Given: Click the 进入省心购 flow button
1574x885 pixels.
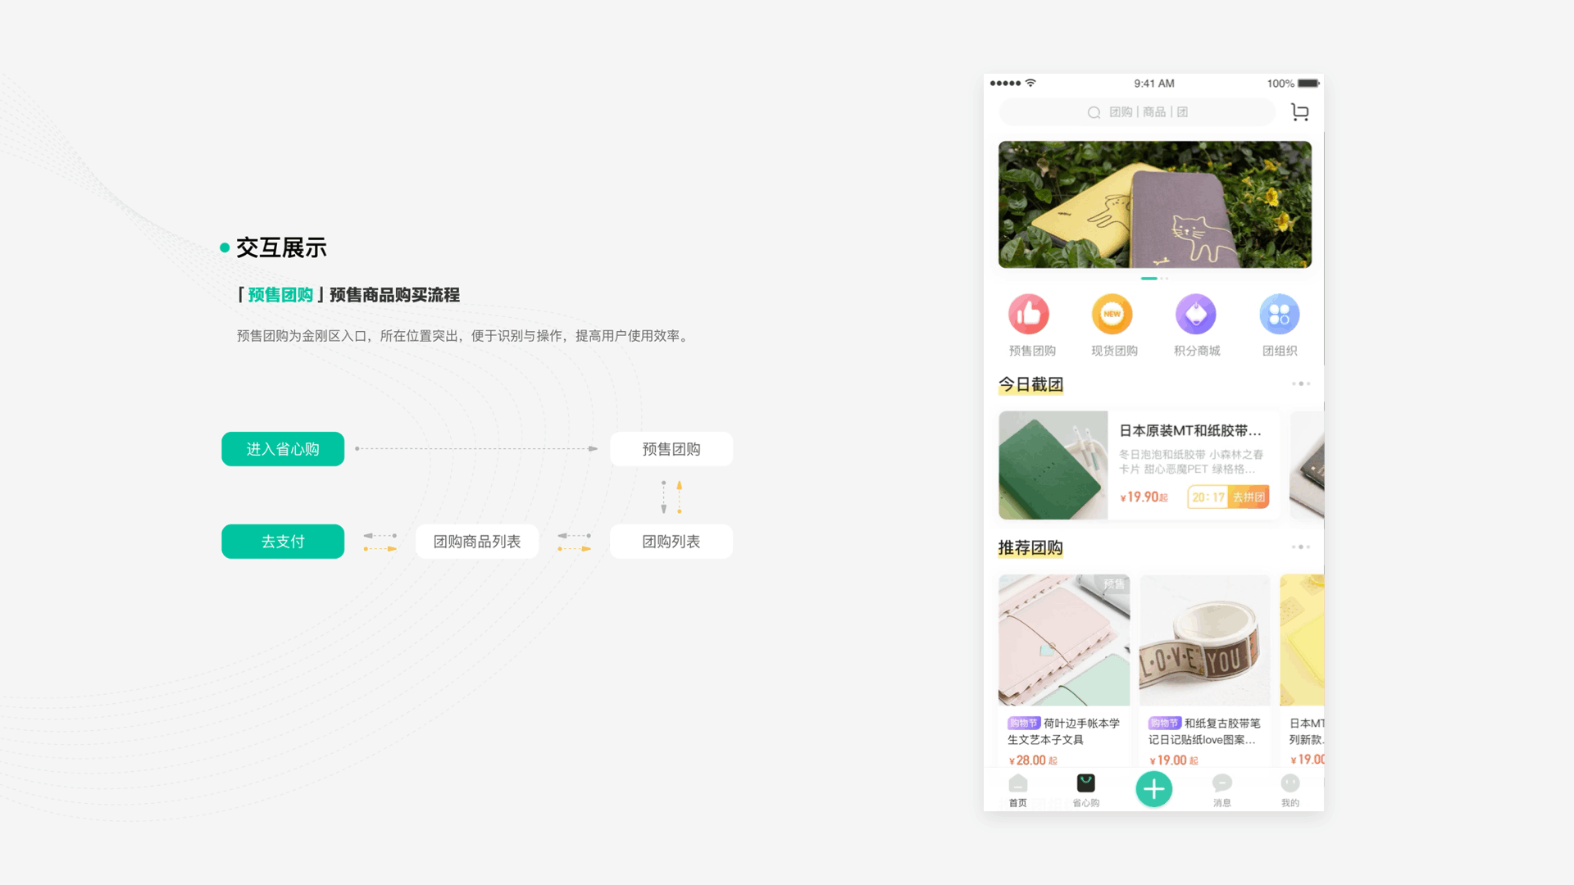Looking at the screenshot, I should click(283, 449).
